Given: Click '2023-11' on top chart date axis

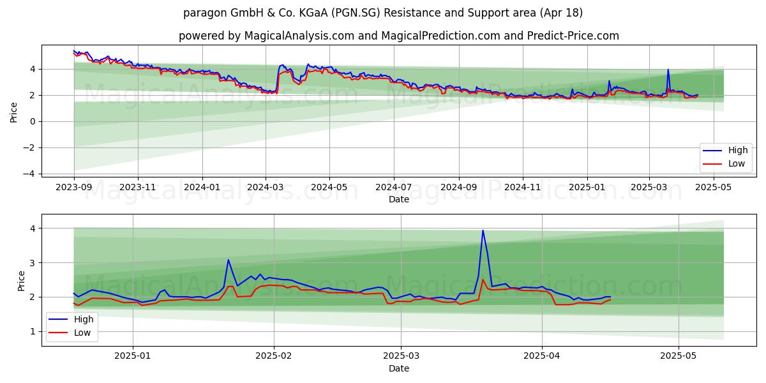Looking at the screenshot, I should coord(138,188).
